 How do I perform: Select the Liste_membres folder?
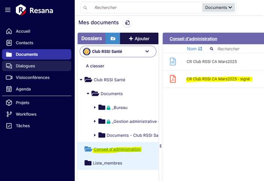coord(107,163)
